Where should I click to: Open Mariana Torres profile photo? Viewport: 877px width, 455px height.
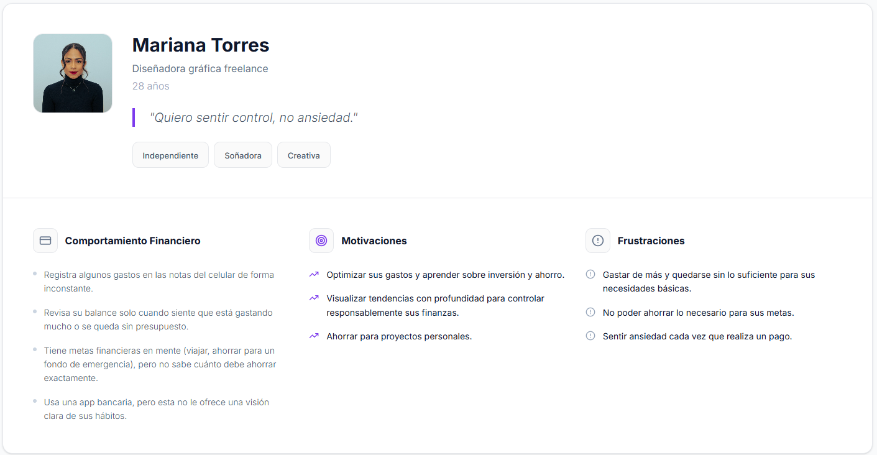click(x=73, y=73)
